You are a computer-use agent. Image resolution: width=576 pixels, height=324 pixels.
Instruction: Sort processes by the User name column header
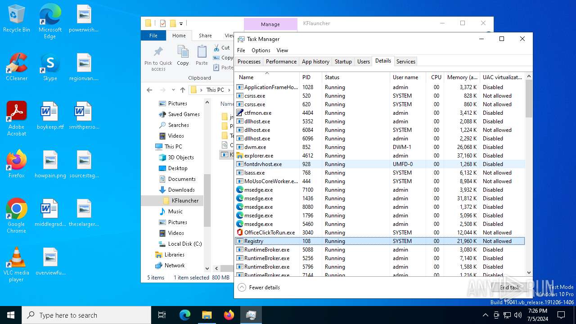tap(408, 77)
